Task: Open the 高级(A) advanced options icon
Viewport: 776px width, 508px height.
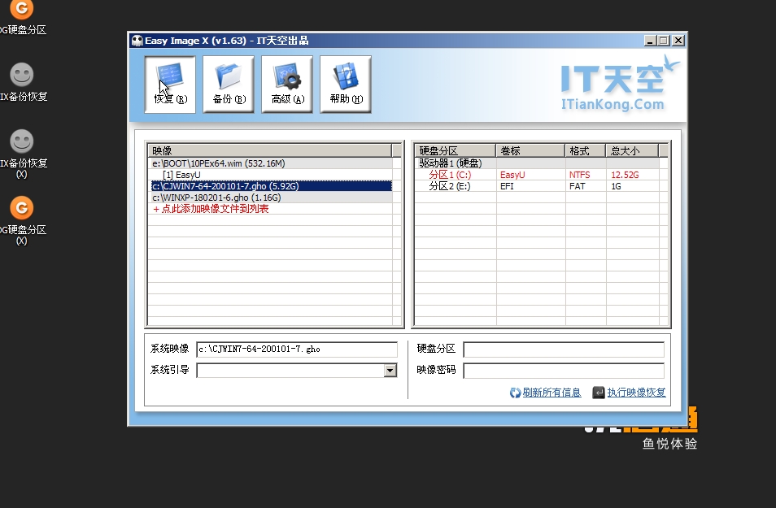Action: [286, 81]
